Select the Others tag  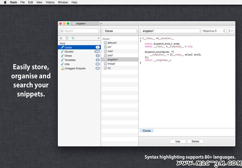pos(79,56)
